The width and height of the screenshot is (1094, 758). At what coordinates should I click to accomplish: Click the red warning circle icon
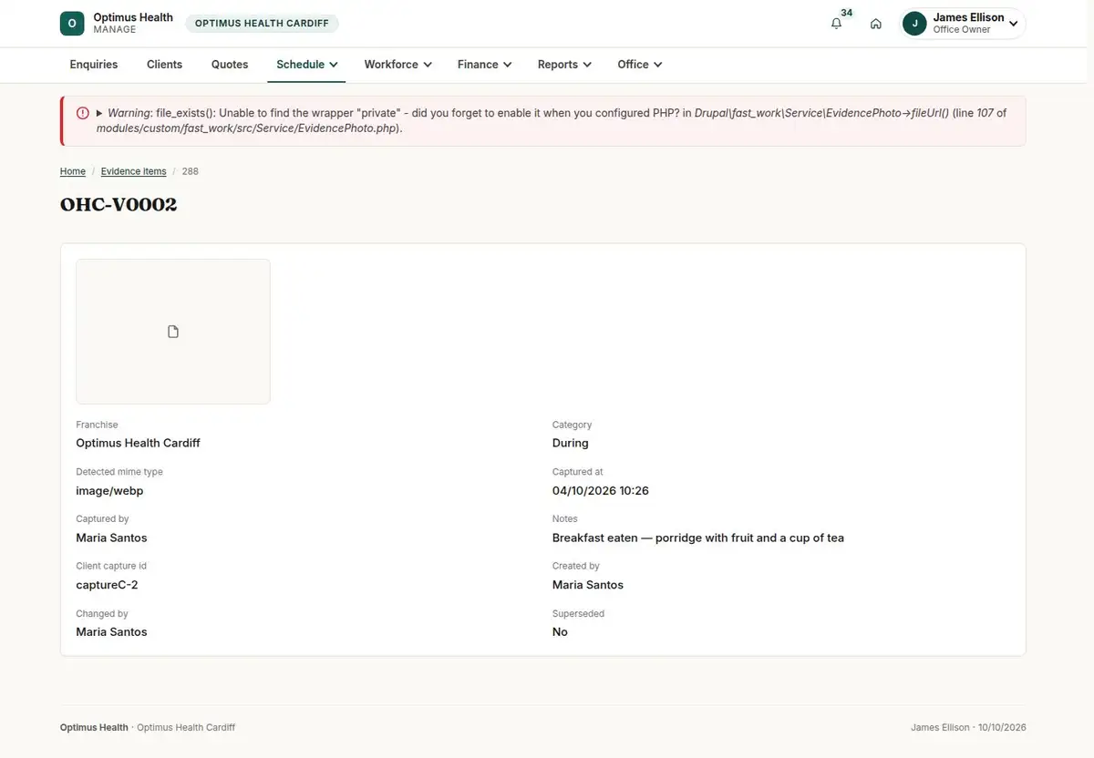[x=83, y=113]
